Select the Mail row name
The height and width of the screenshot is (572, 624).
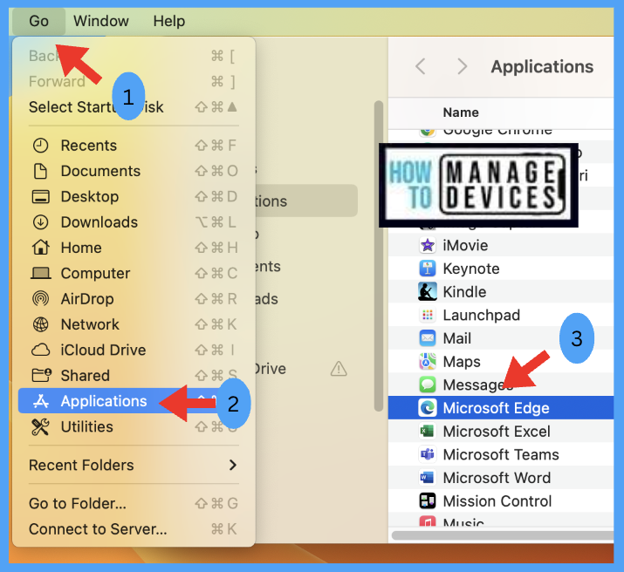click(456, 338)
